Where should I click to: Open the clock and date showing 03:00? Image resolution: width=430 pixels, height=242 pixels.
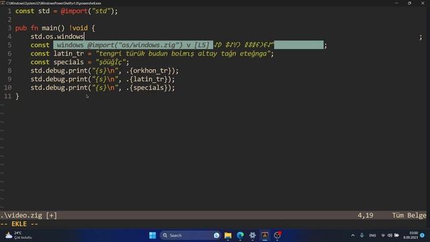tap(411, 235)
